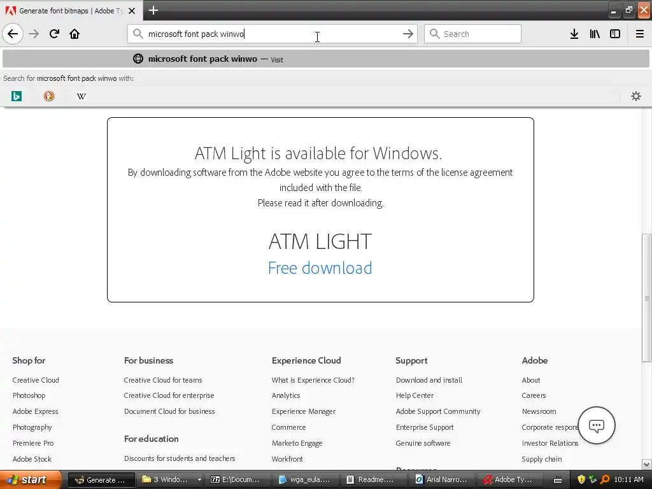The image size is (652, 489).
Task: Switch to Readme taskbar window
Action: coord(374,479)
